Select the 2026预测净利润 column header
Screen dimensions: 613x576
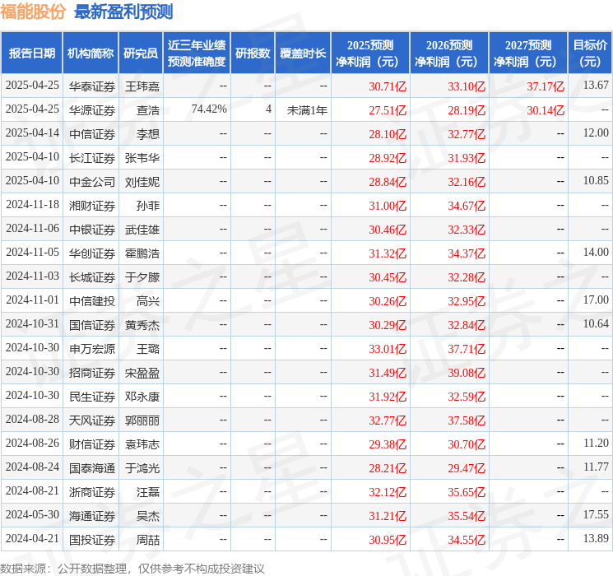pyautogui.click(x=449, y=53)
